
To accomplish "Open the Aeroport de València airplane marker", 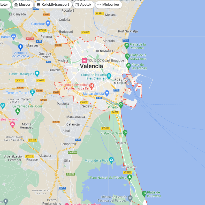I will tap(20, 47).
